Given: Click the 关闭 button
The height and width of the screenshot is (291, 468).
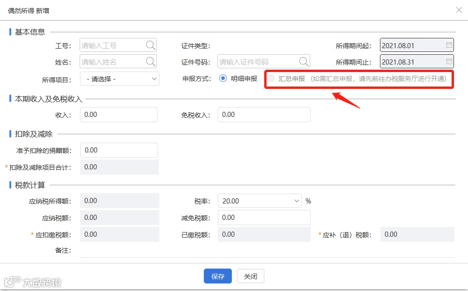Looking at the screenshot, I should pos(251,276).
